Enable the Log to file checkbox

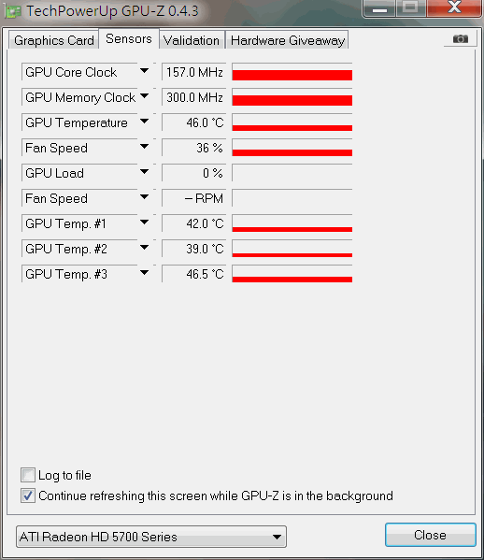28,475
